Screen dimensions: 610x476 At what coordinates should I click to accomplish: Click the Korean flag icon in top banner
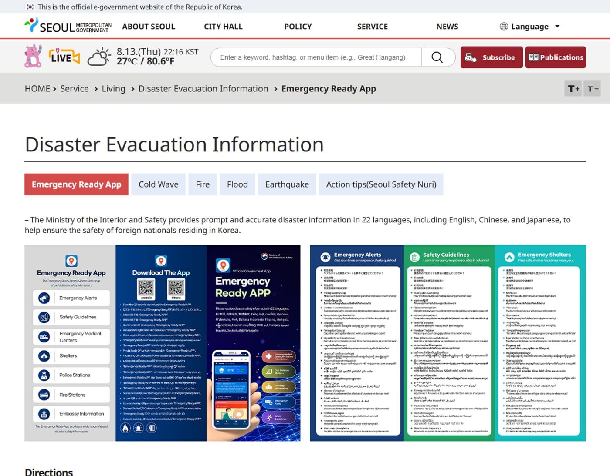pyautogui.click(x=30, y=7)
